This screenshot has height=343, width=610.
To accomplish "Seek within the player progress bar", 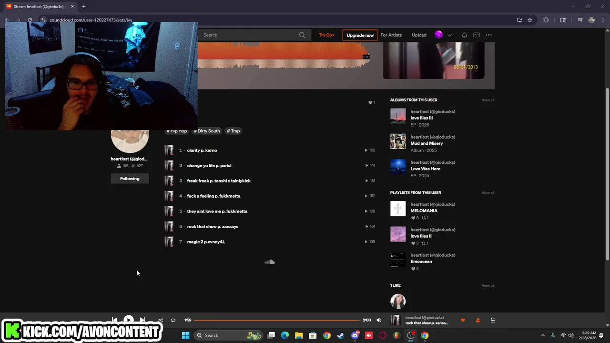I will pos(277,320).
